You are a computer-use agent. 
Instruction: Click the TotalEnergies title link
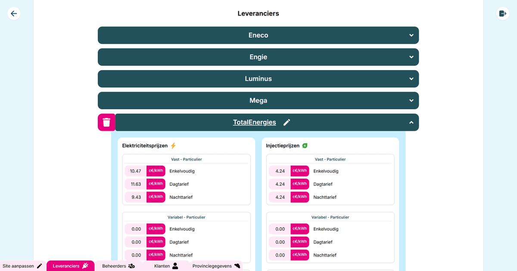coord(254,123)
